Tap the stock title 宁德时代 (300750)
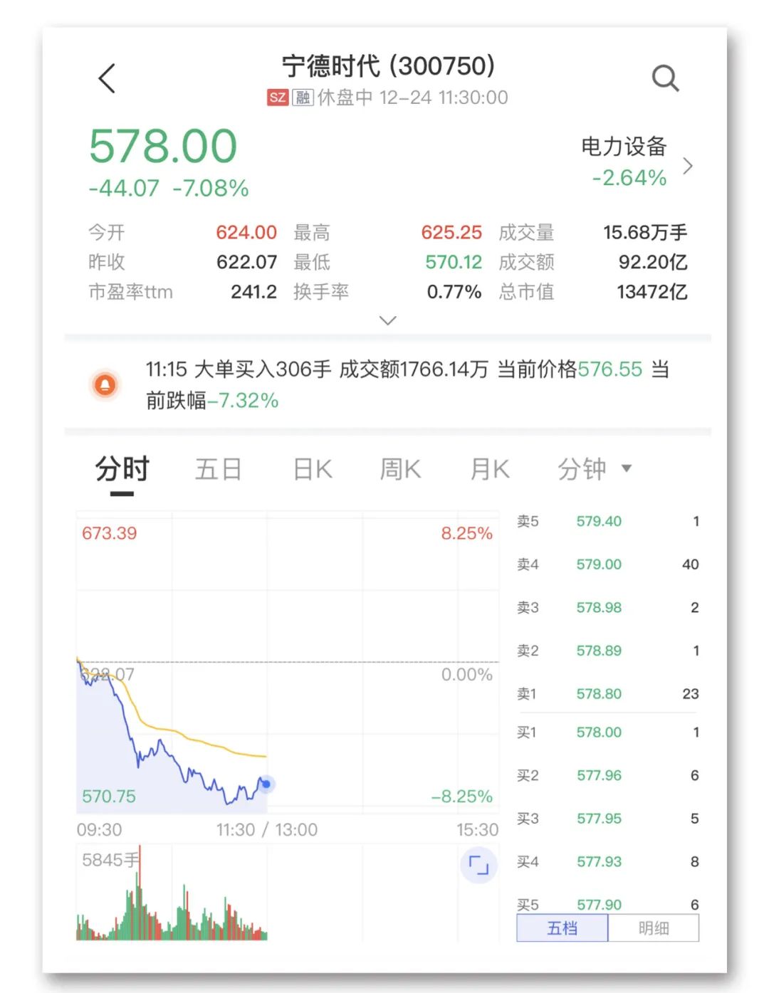Screen dimensions: 769x993 pos(388,66)
